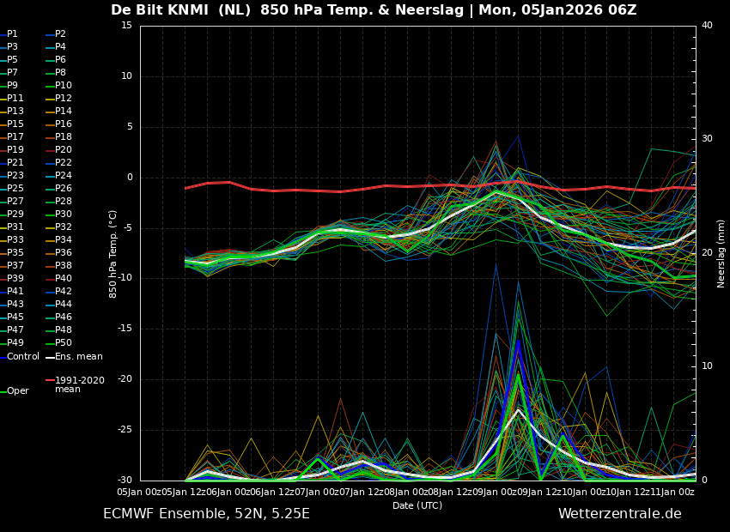Click the 10 precipitation axis value
The image size is (730, 532).
[707, 366]
